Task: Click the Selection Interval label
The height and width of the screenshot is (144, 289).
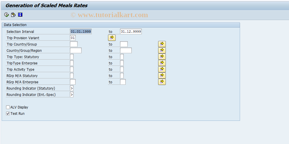Action: (20, 32)
